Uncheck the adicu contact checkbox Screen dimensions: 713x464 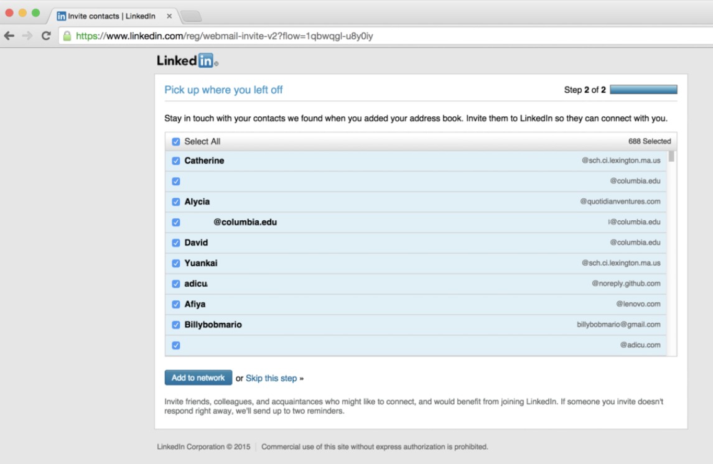(176, 284)
